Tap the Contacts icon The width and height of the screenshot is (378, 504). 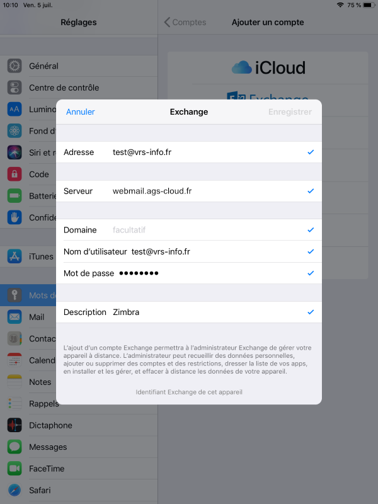click(x=14, y=338)
